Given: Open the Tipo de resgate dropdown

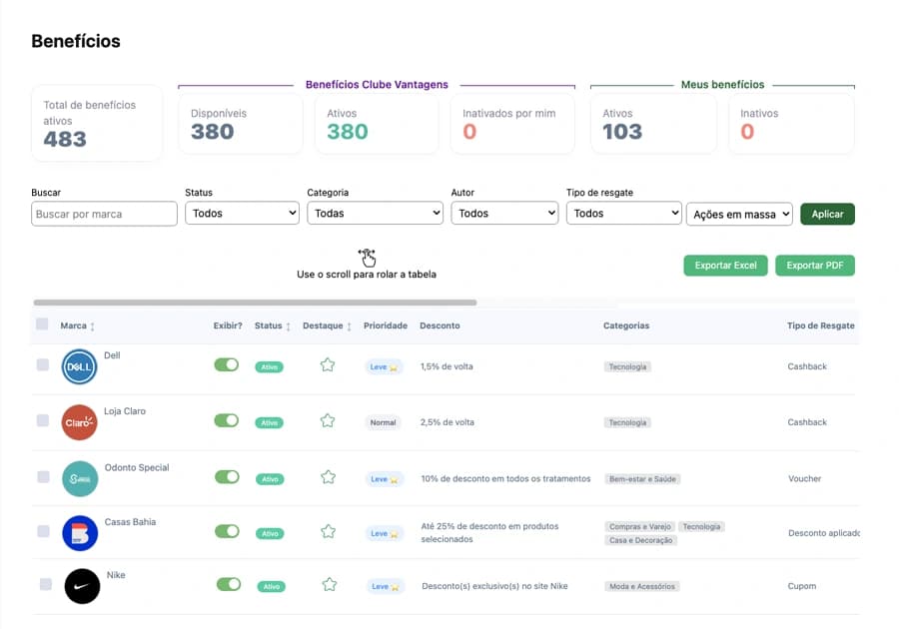Looking at the screenshot, I should point(623,213).
